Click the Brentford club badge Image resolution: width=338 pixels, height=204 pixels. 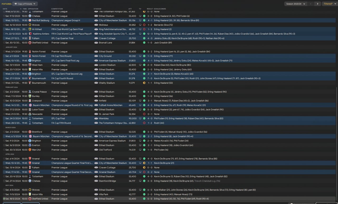click(x=30, y=132)
